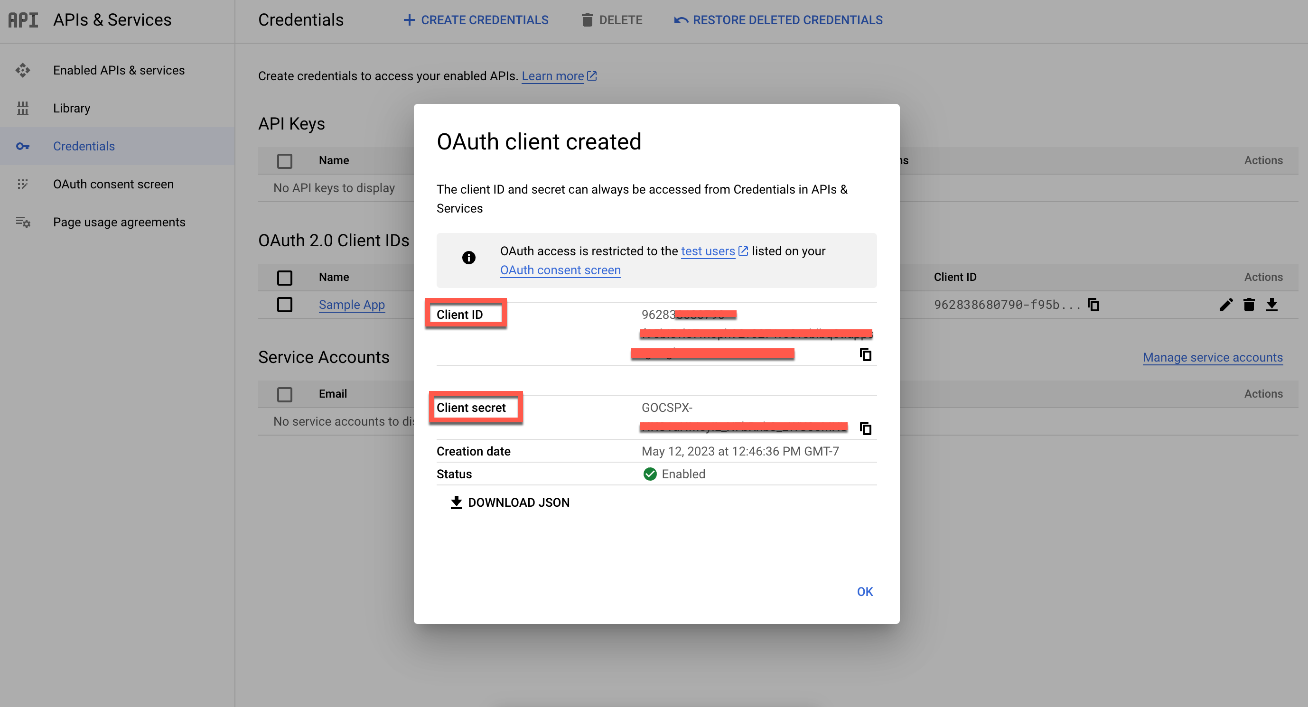The image size is (1308, 707).
Task: Click the info icon in the notice
Action: click(468, 257)
